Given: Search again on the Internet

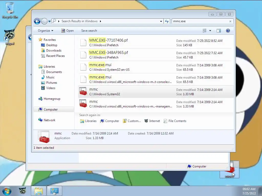Looking at the screenshot, I should tap(152, 121).
